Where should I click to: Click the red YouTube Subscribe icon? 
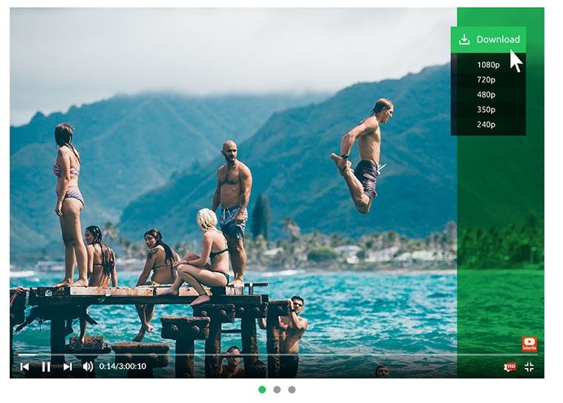click(x=530, y=344)
